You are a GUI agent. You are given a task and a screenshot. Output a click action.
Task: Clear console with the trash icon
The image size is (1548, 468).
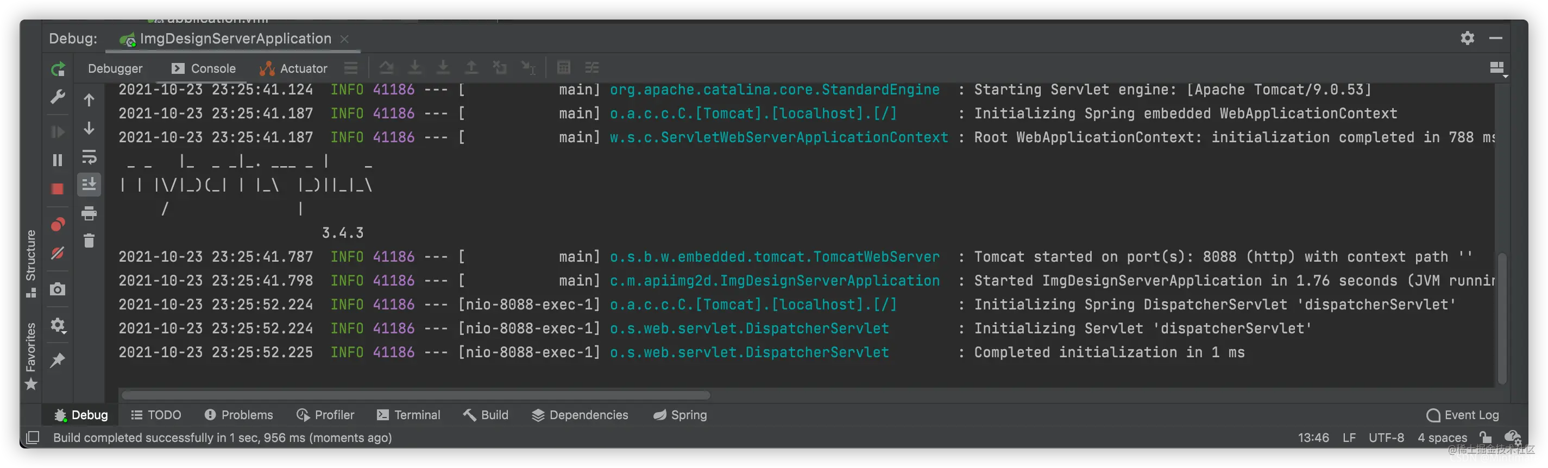tap(89, 241)
